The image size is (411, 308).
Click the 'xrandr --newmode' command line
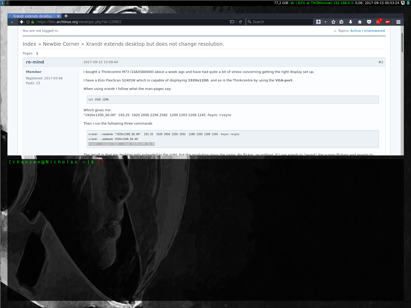coord(164,134)
